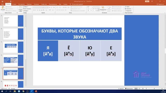Toggle strikethrough formatting
Viewport: 166px width, 93px height.
pos(41,10)
